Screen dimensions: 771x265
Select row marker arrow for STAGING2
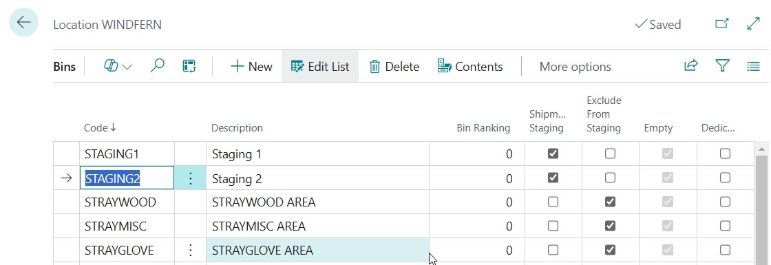(66, 178)
